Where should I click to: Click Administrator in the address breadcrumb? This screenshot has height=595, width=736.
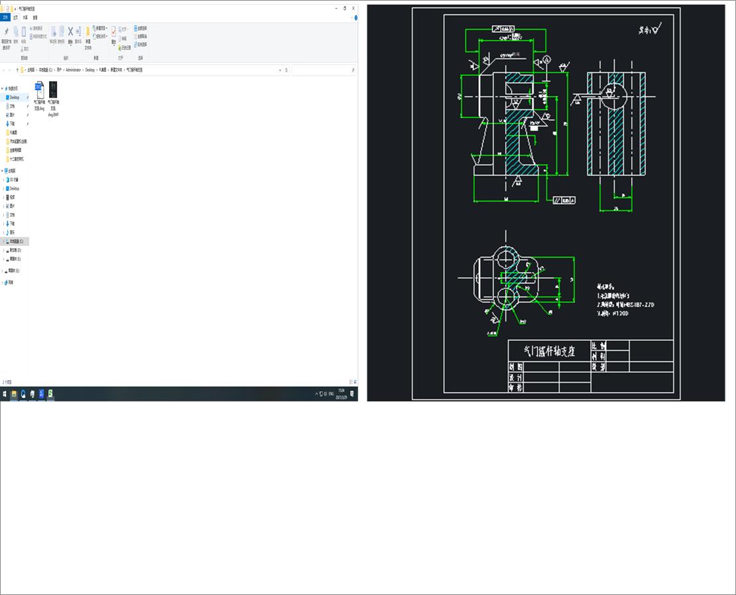click(x=73, y=70)
